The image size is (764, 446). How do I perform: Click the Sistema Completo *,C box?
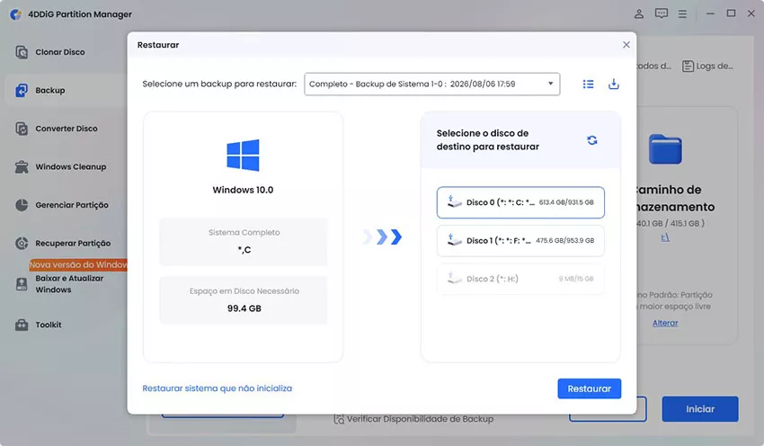coord(244,241)
